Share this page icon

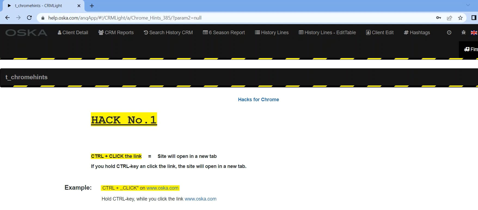coord(449,18)
